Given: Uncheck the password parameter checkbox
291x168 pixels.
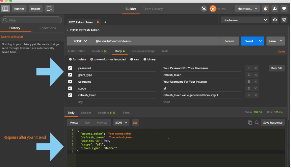Looking at the screenshot, I should (70, 68).
